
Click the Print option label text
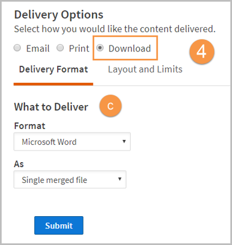click(x=79, y=49)
